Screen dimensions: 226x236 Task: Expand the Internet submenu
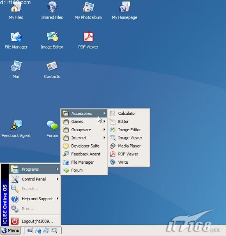[x=84, y=138]
